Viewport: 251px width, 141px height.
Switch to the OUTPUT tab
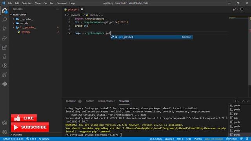click(90, 101)
